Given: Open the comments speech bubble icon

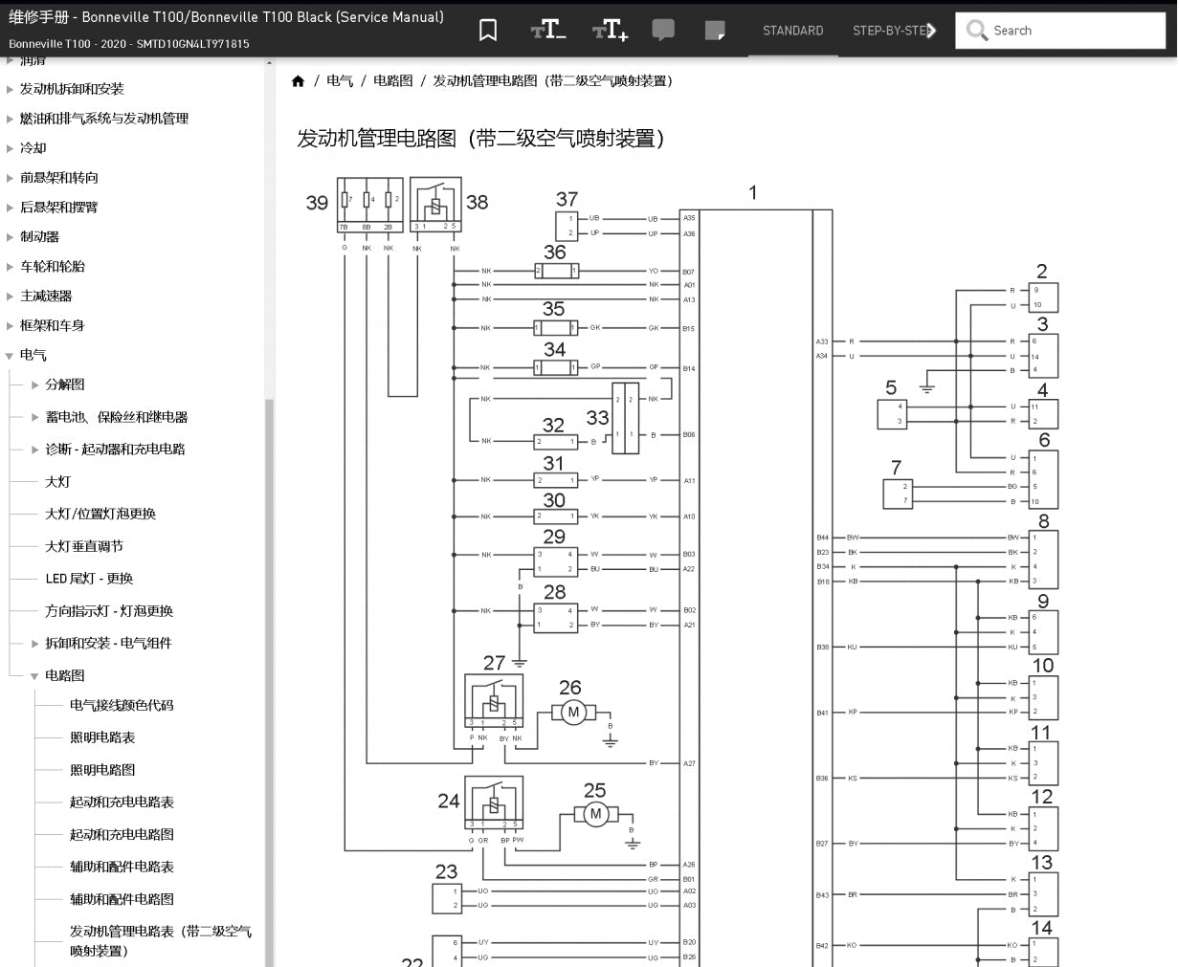Looking at the screenshot, I should [x=663, y=30].
